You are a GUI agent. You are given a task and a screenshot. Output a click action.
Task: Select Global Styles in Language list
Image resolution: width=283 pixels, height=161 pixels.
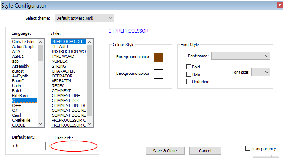(x=24, y=42)
